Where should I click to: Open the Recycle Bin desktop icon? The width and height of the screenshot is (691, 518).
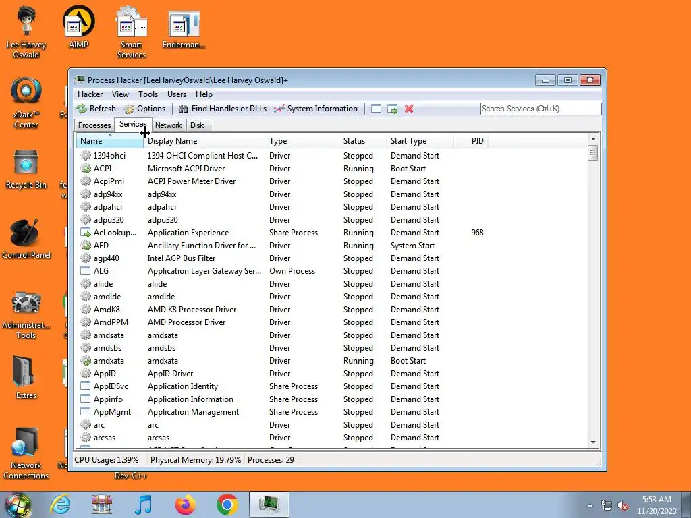(x=26, y=169)
